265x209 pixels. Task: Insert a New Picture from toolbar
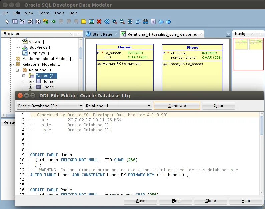point(91,22)
